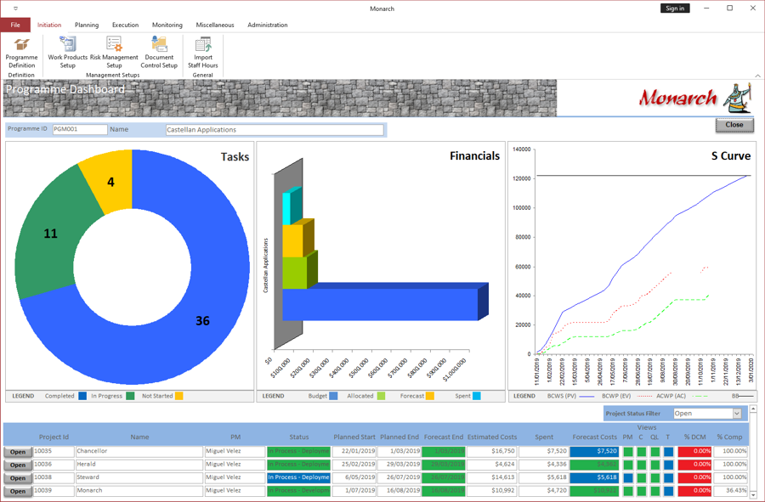The height and width of the screenshot is (502, 765).
Task: Open the quick access toolbar dropdown arrow
Action: click(15, 8)
